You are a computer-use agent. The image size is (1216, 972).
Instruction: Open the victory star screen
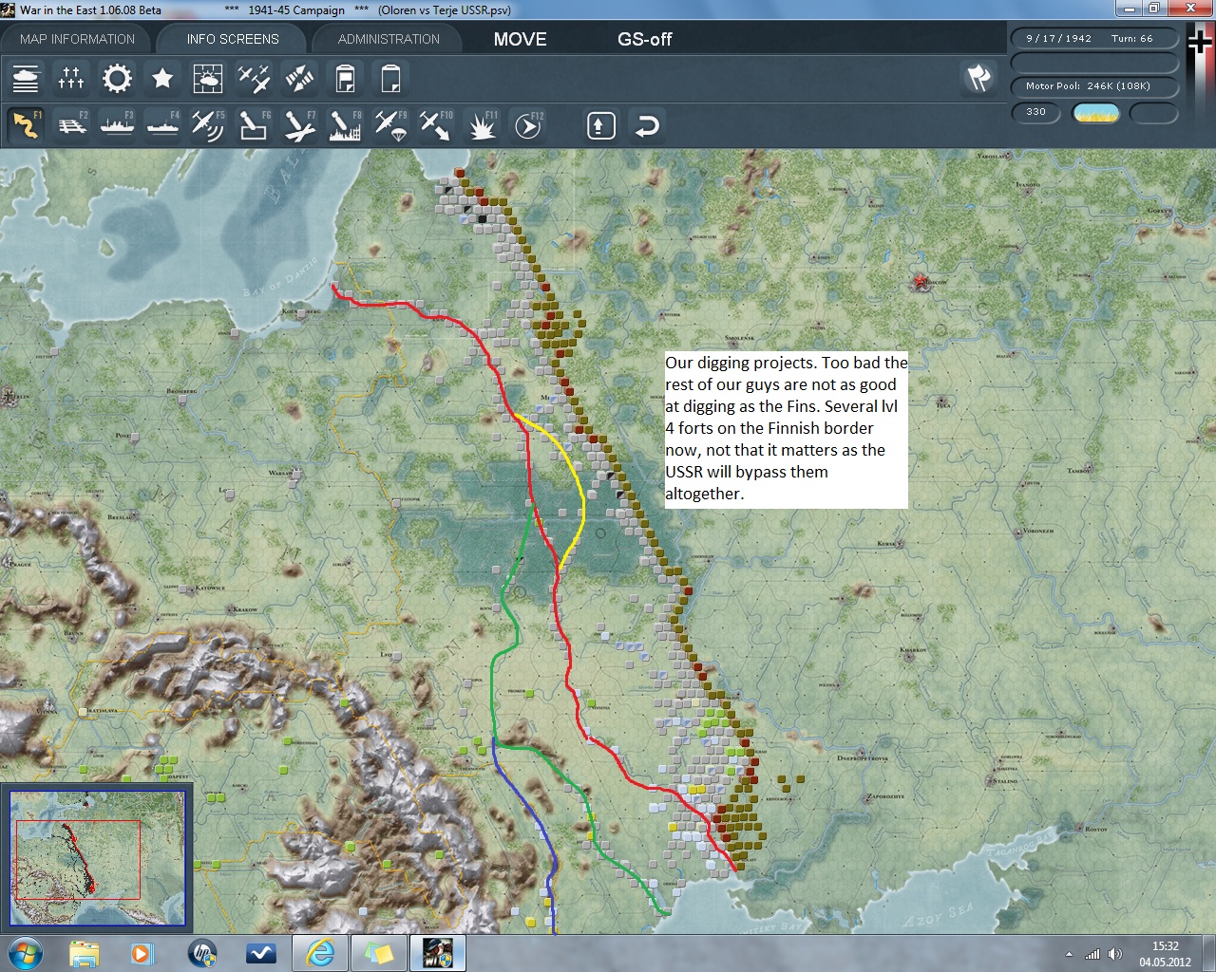162,79
